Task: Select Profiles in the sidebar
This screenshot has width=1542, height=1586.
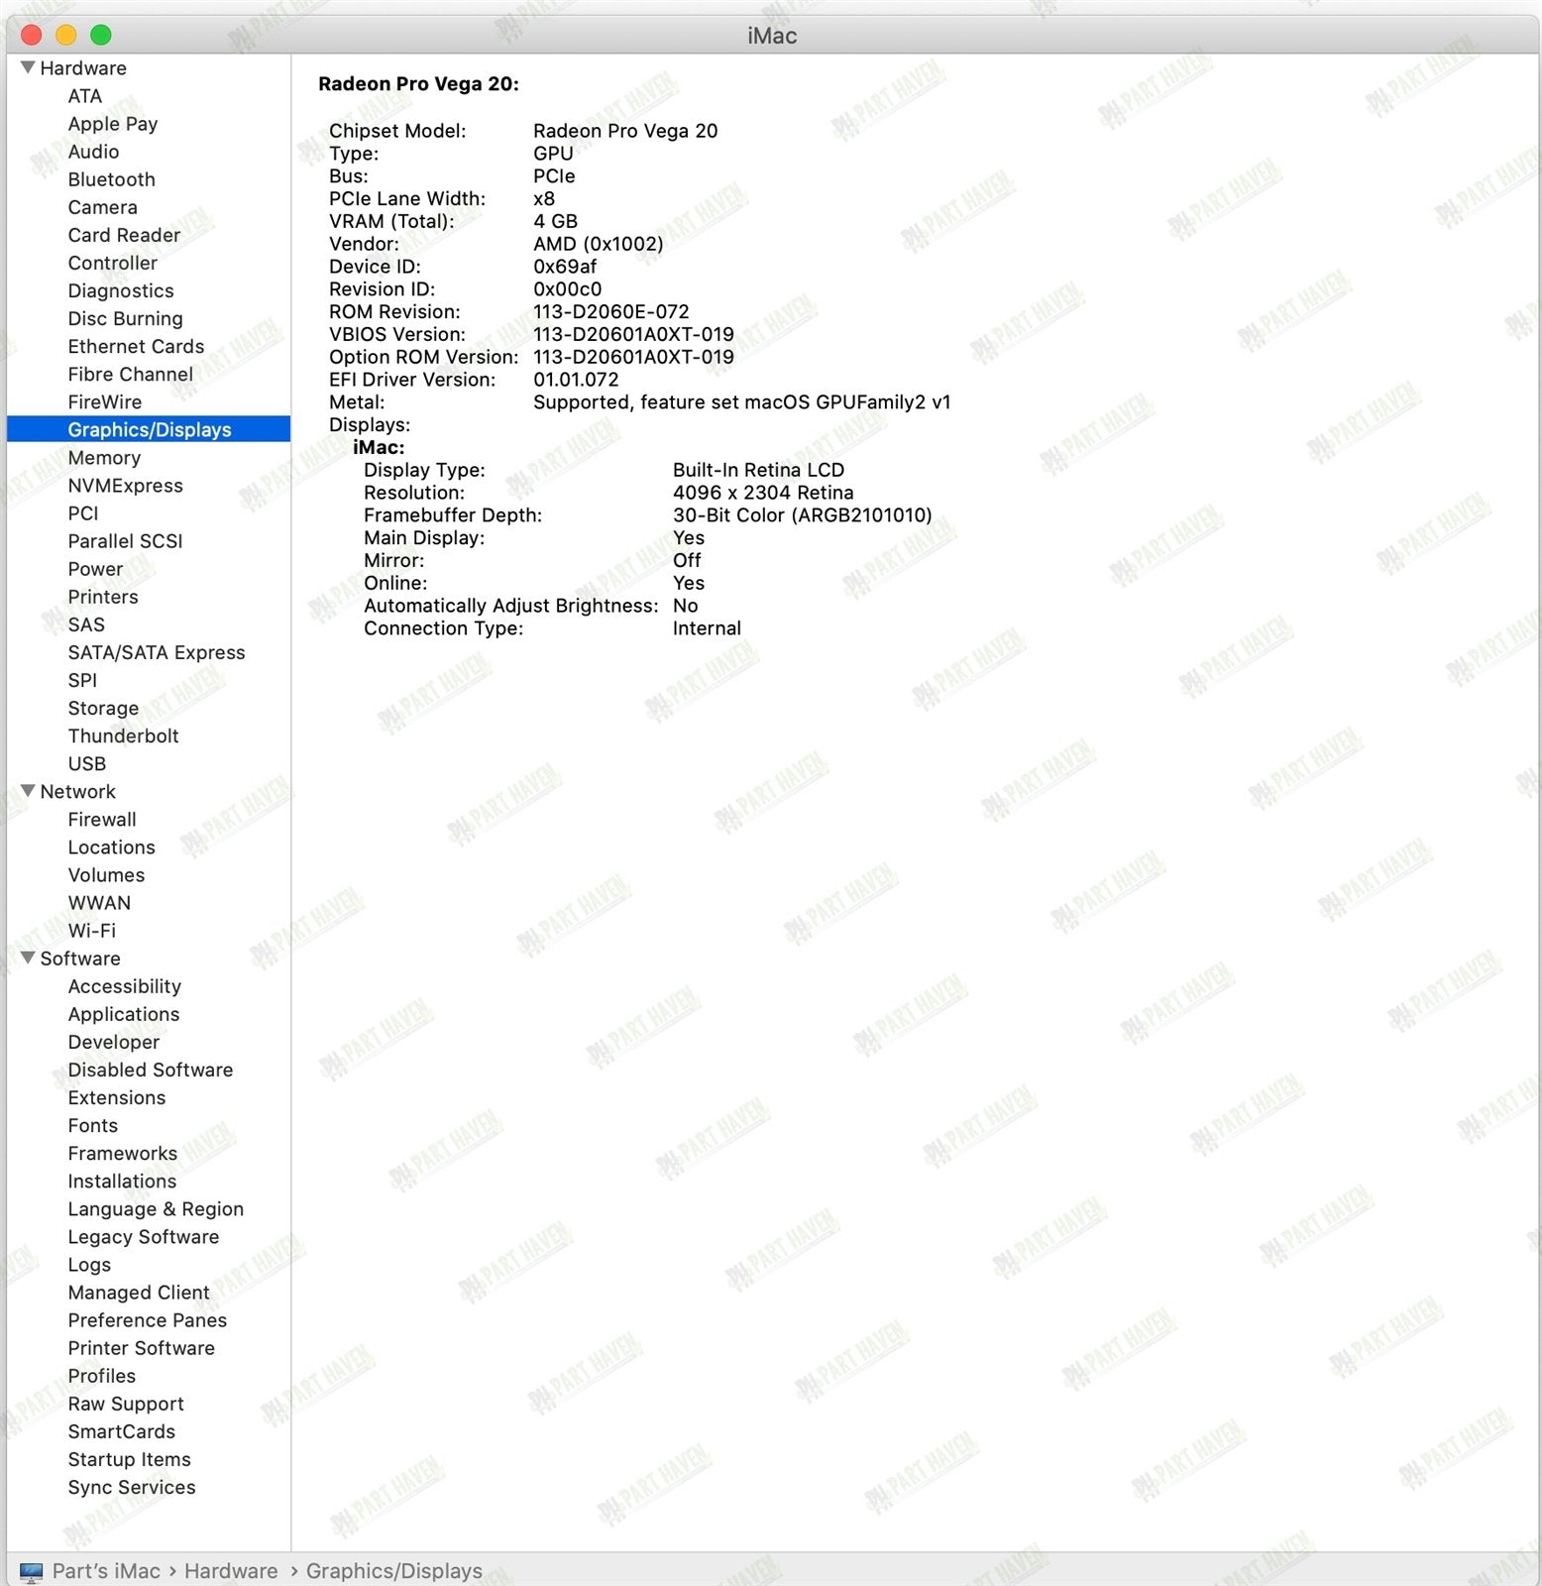Action: coord(102,1376)
